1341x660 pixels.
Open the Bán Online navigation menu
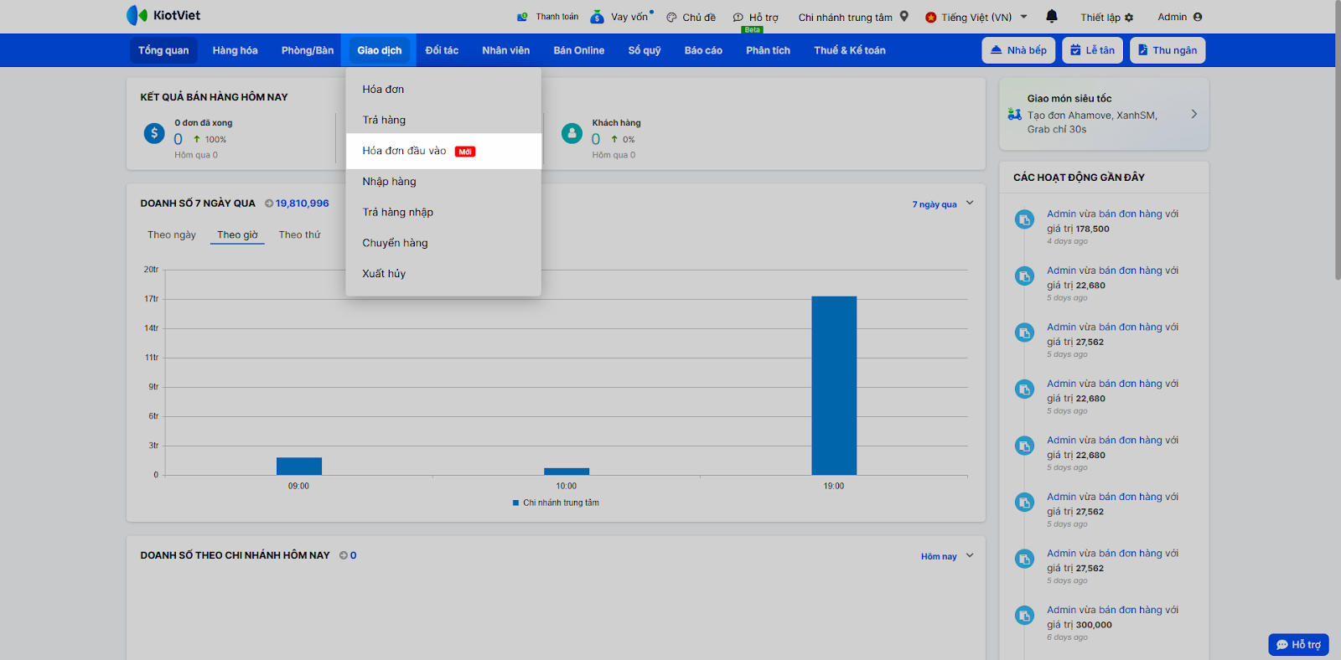(x=578, y=50)
